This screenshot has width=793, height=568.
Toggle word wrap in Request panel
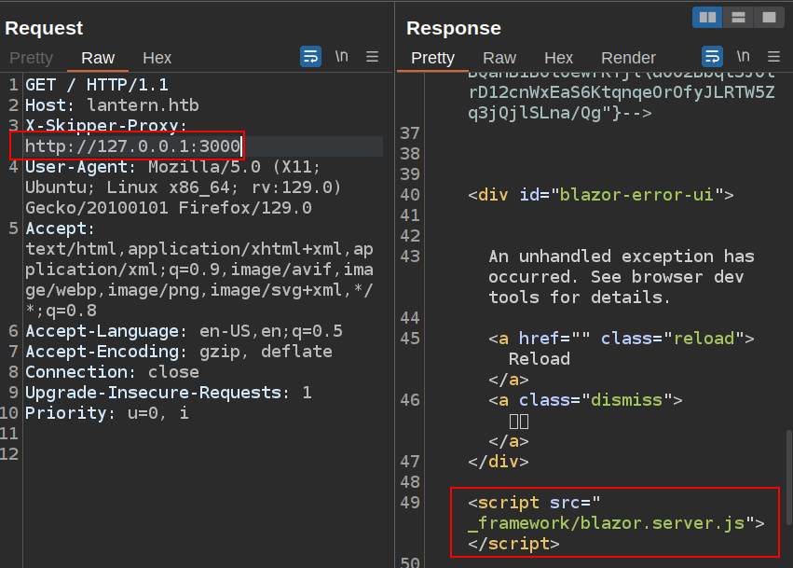[x=310, y=57]
